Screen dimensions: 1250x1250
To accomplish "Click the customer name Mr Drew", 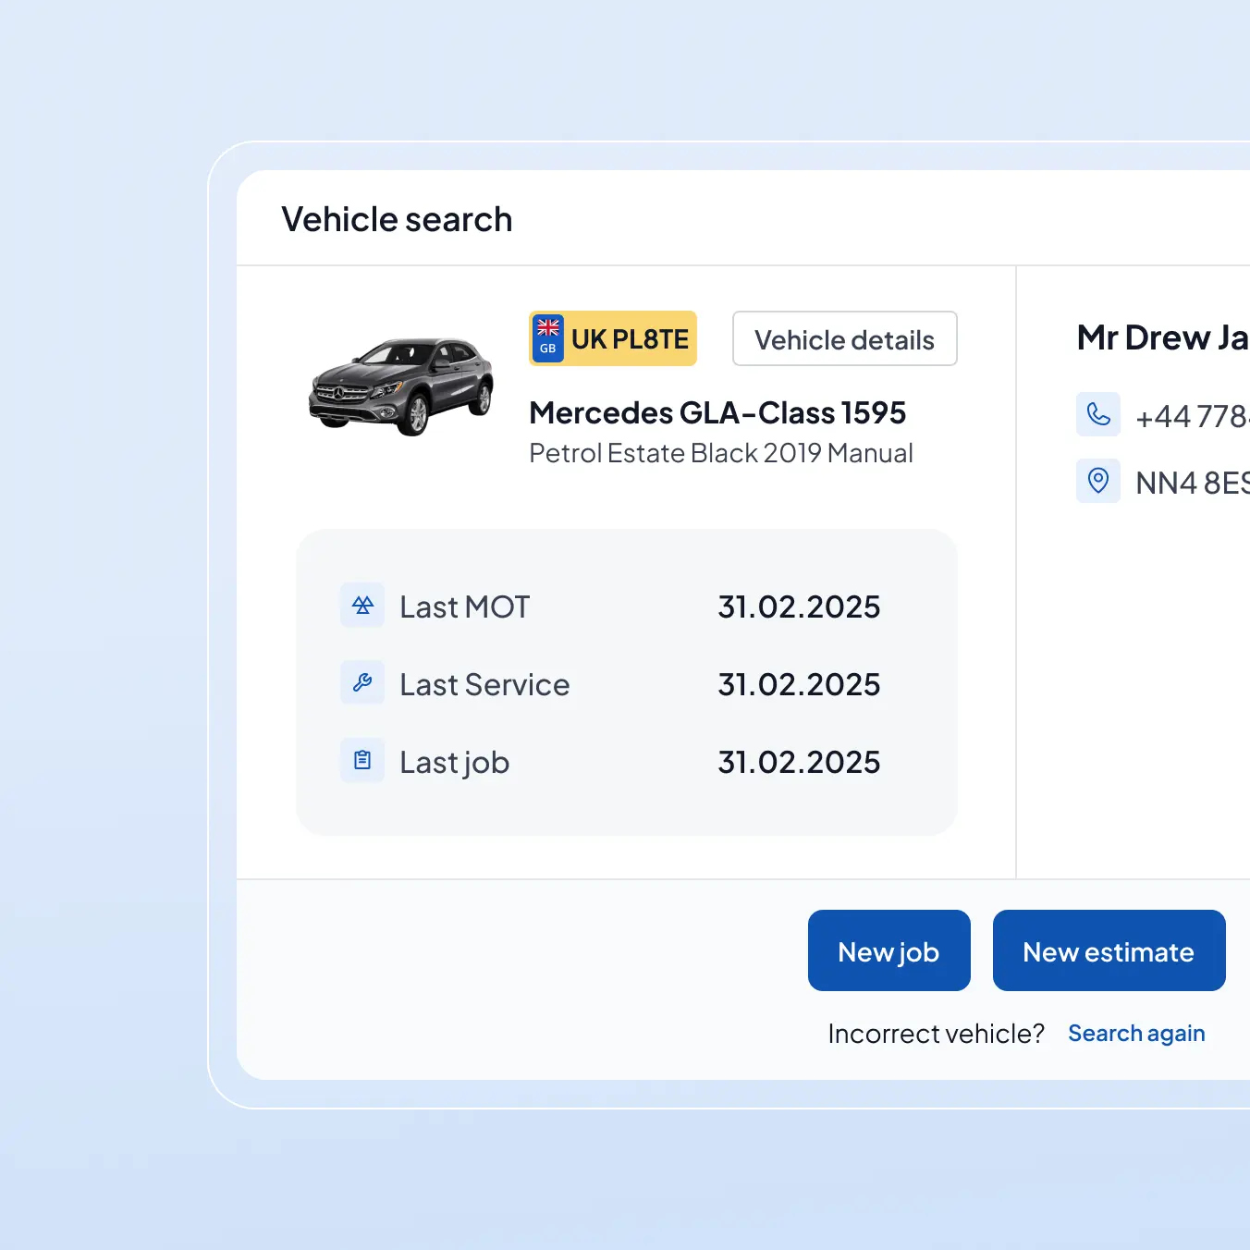I will (x=1163, y=337).
